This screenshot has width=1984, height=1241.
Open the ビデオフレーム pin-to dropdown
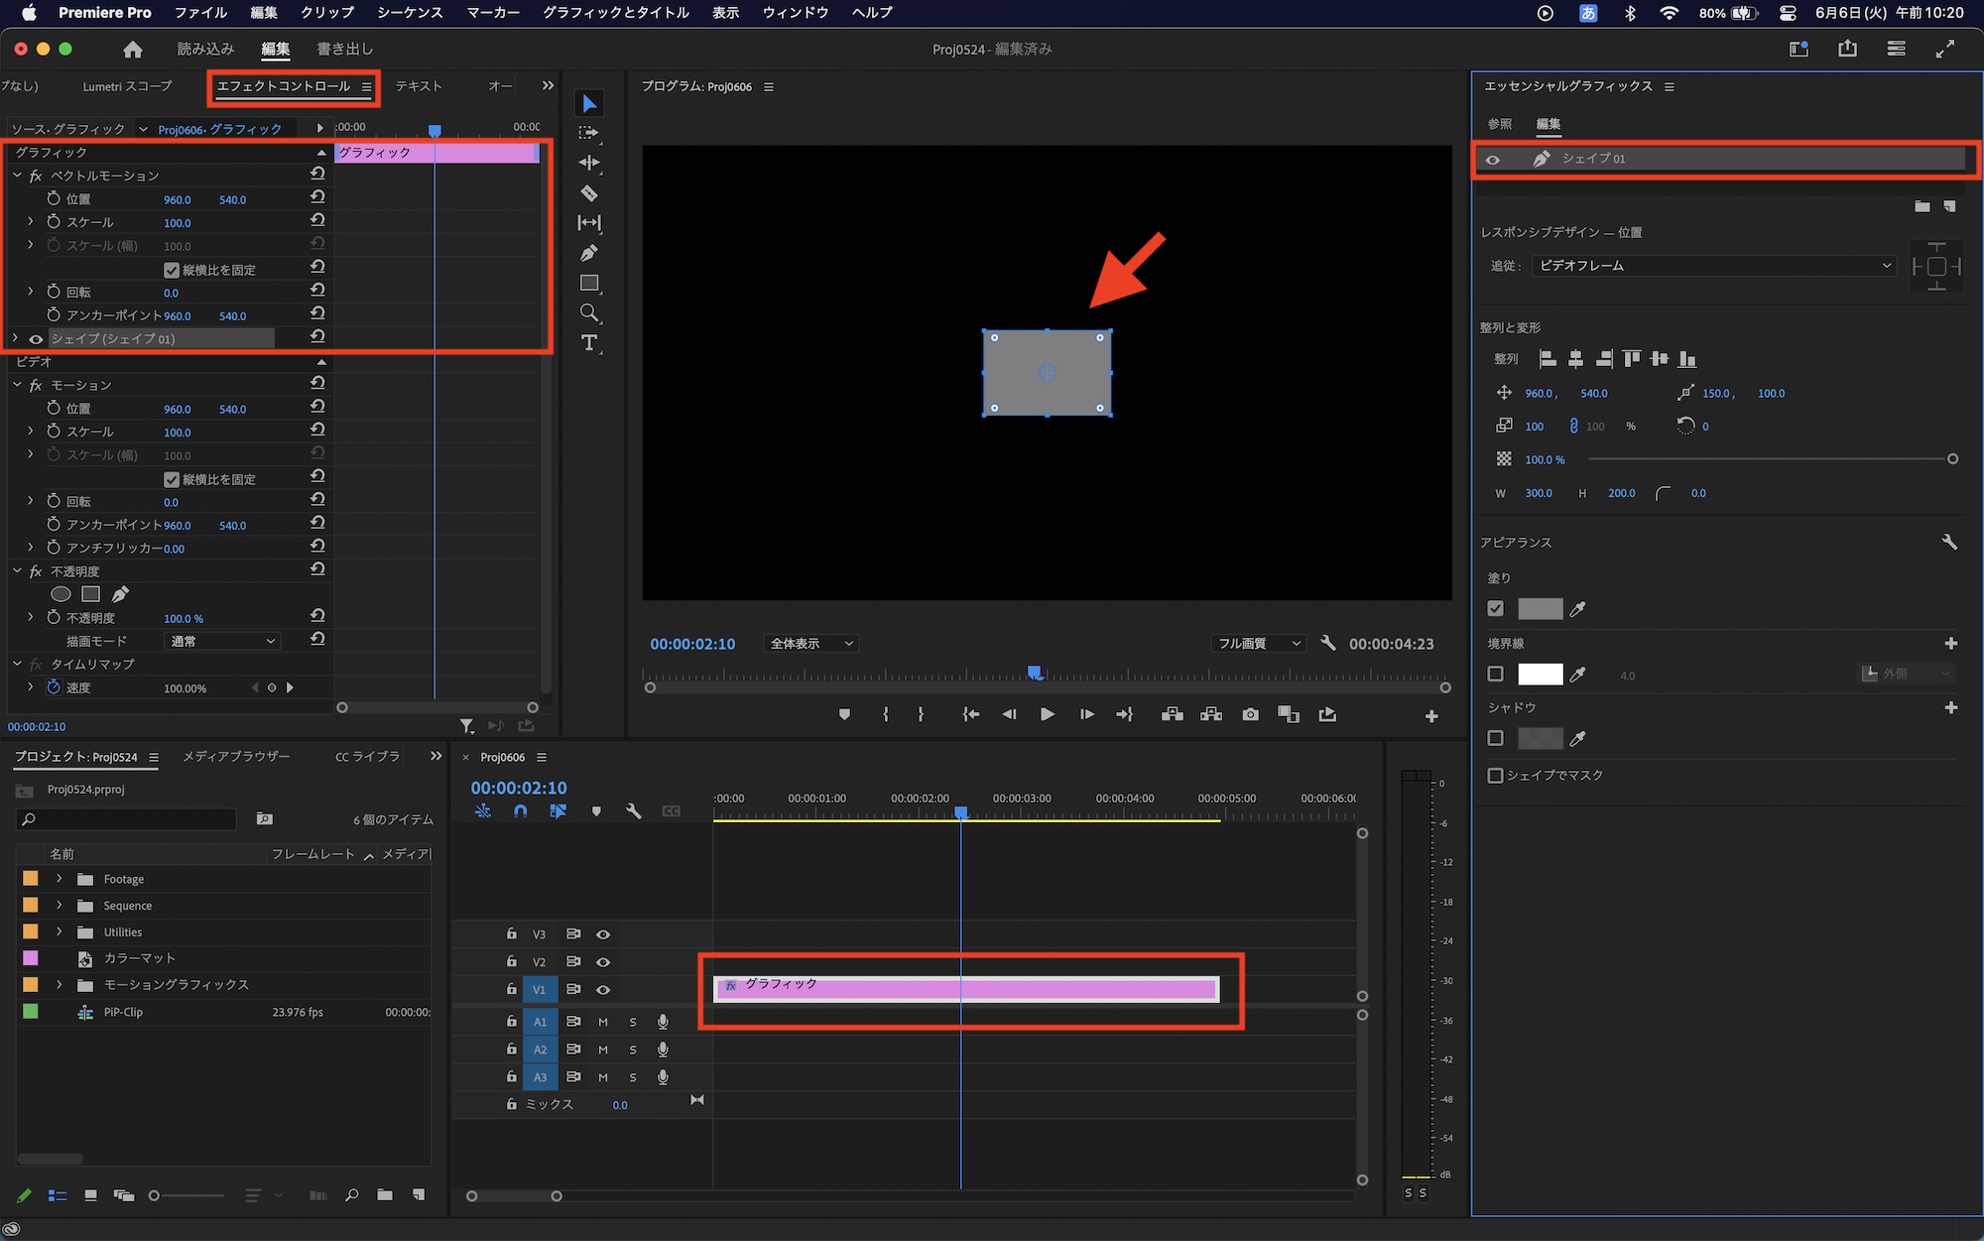click(1714, 266)
